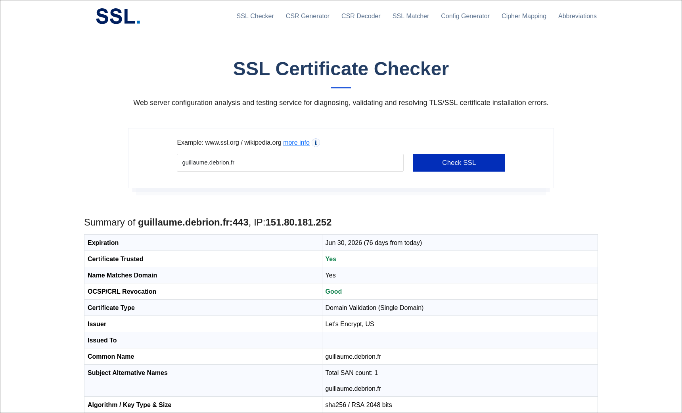Screen dimensions: 682x413
Task: Click the Common Name guillaume.debrion.fr value
Action: pos(353,356)
